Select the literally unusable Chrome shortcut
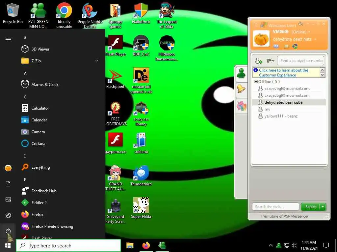Image resolution: width=337 pixels, height=252 pixels. (x=64, y=15)
